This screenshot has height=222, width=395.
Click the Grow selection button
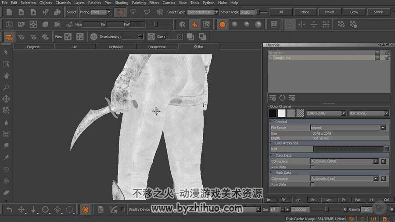coord(354,12)
